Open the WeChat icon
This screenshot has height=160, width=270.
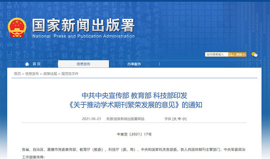(255, 55)
